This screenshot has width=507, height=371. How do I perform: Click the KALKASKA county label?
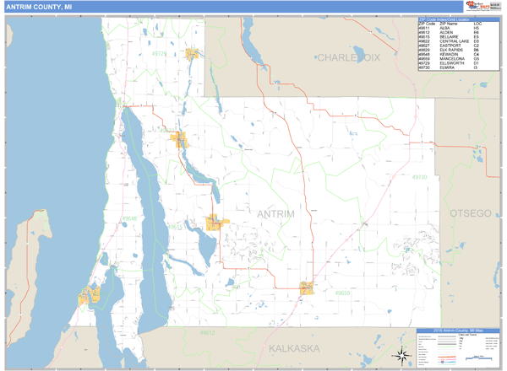[x=292, y=347]
